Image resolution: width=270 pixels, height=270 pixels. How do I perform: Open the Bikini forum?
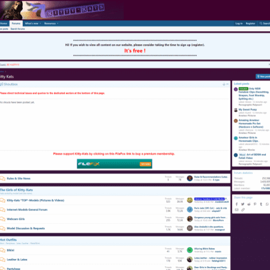point(10,250)
